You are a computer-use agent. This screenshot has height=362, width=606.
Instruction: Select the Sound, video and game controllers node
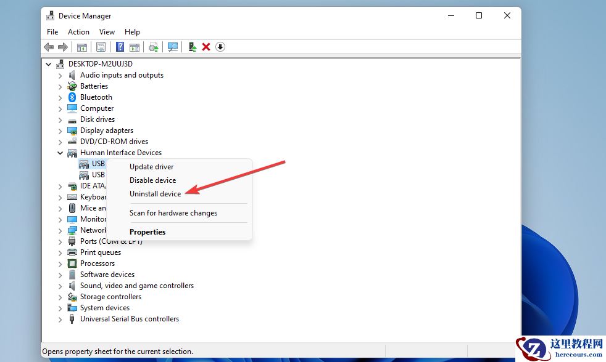pyautogui.click(x=136, y=285)
